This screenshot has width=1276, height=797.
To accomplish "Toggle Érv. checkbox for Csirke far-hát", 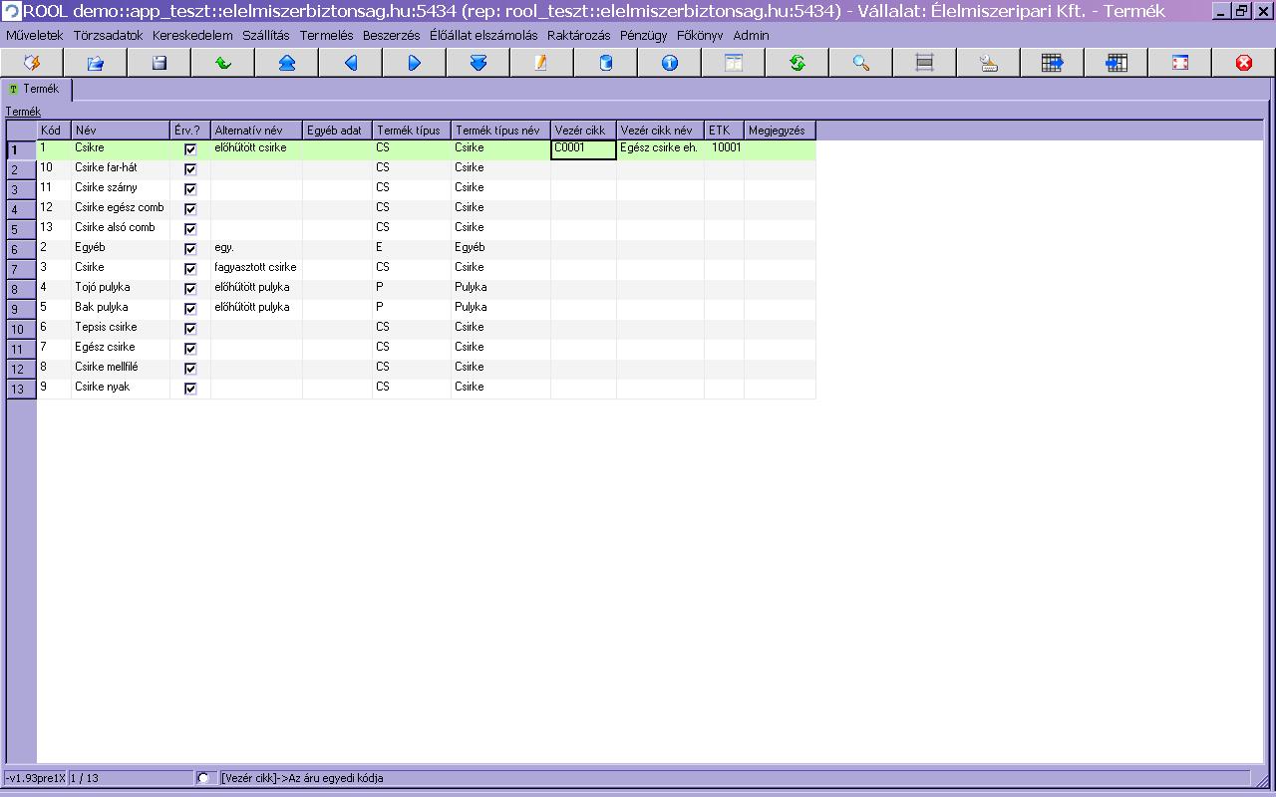I will 190,169.
